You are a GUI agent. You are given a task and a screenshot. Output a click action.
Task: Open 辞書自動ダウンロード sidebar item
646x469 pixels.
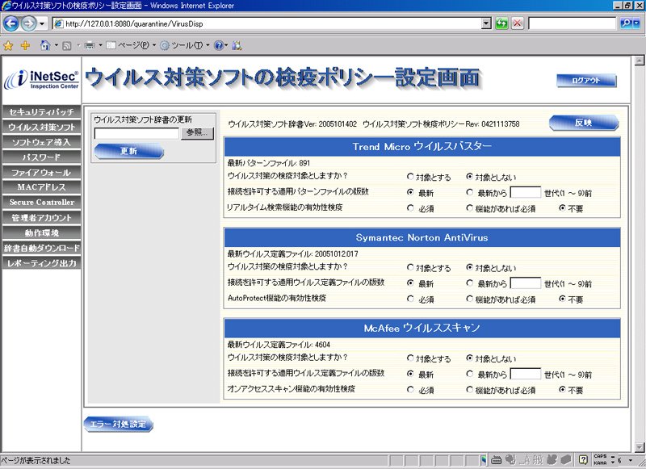(x=41, y=248)
